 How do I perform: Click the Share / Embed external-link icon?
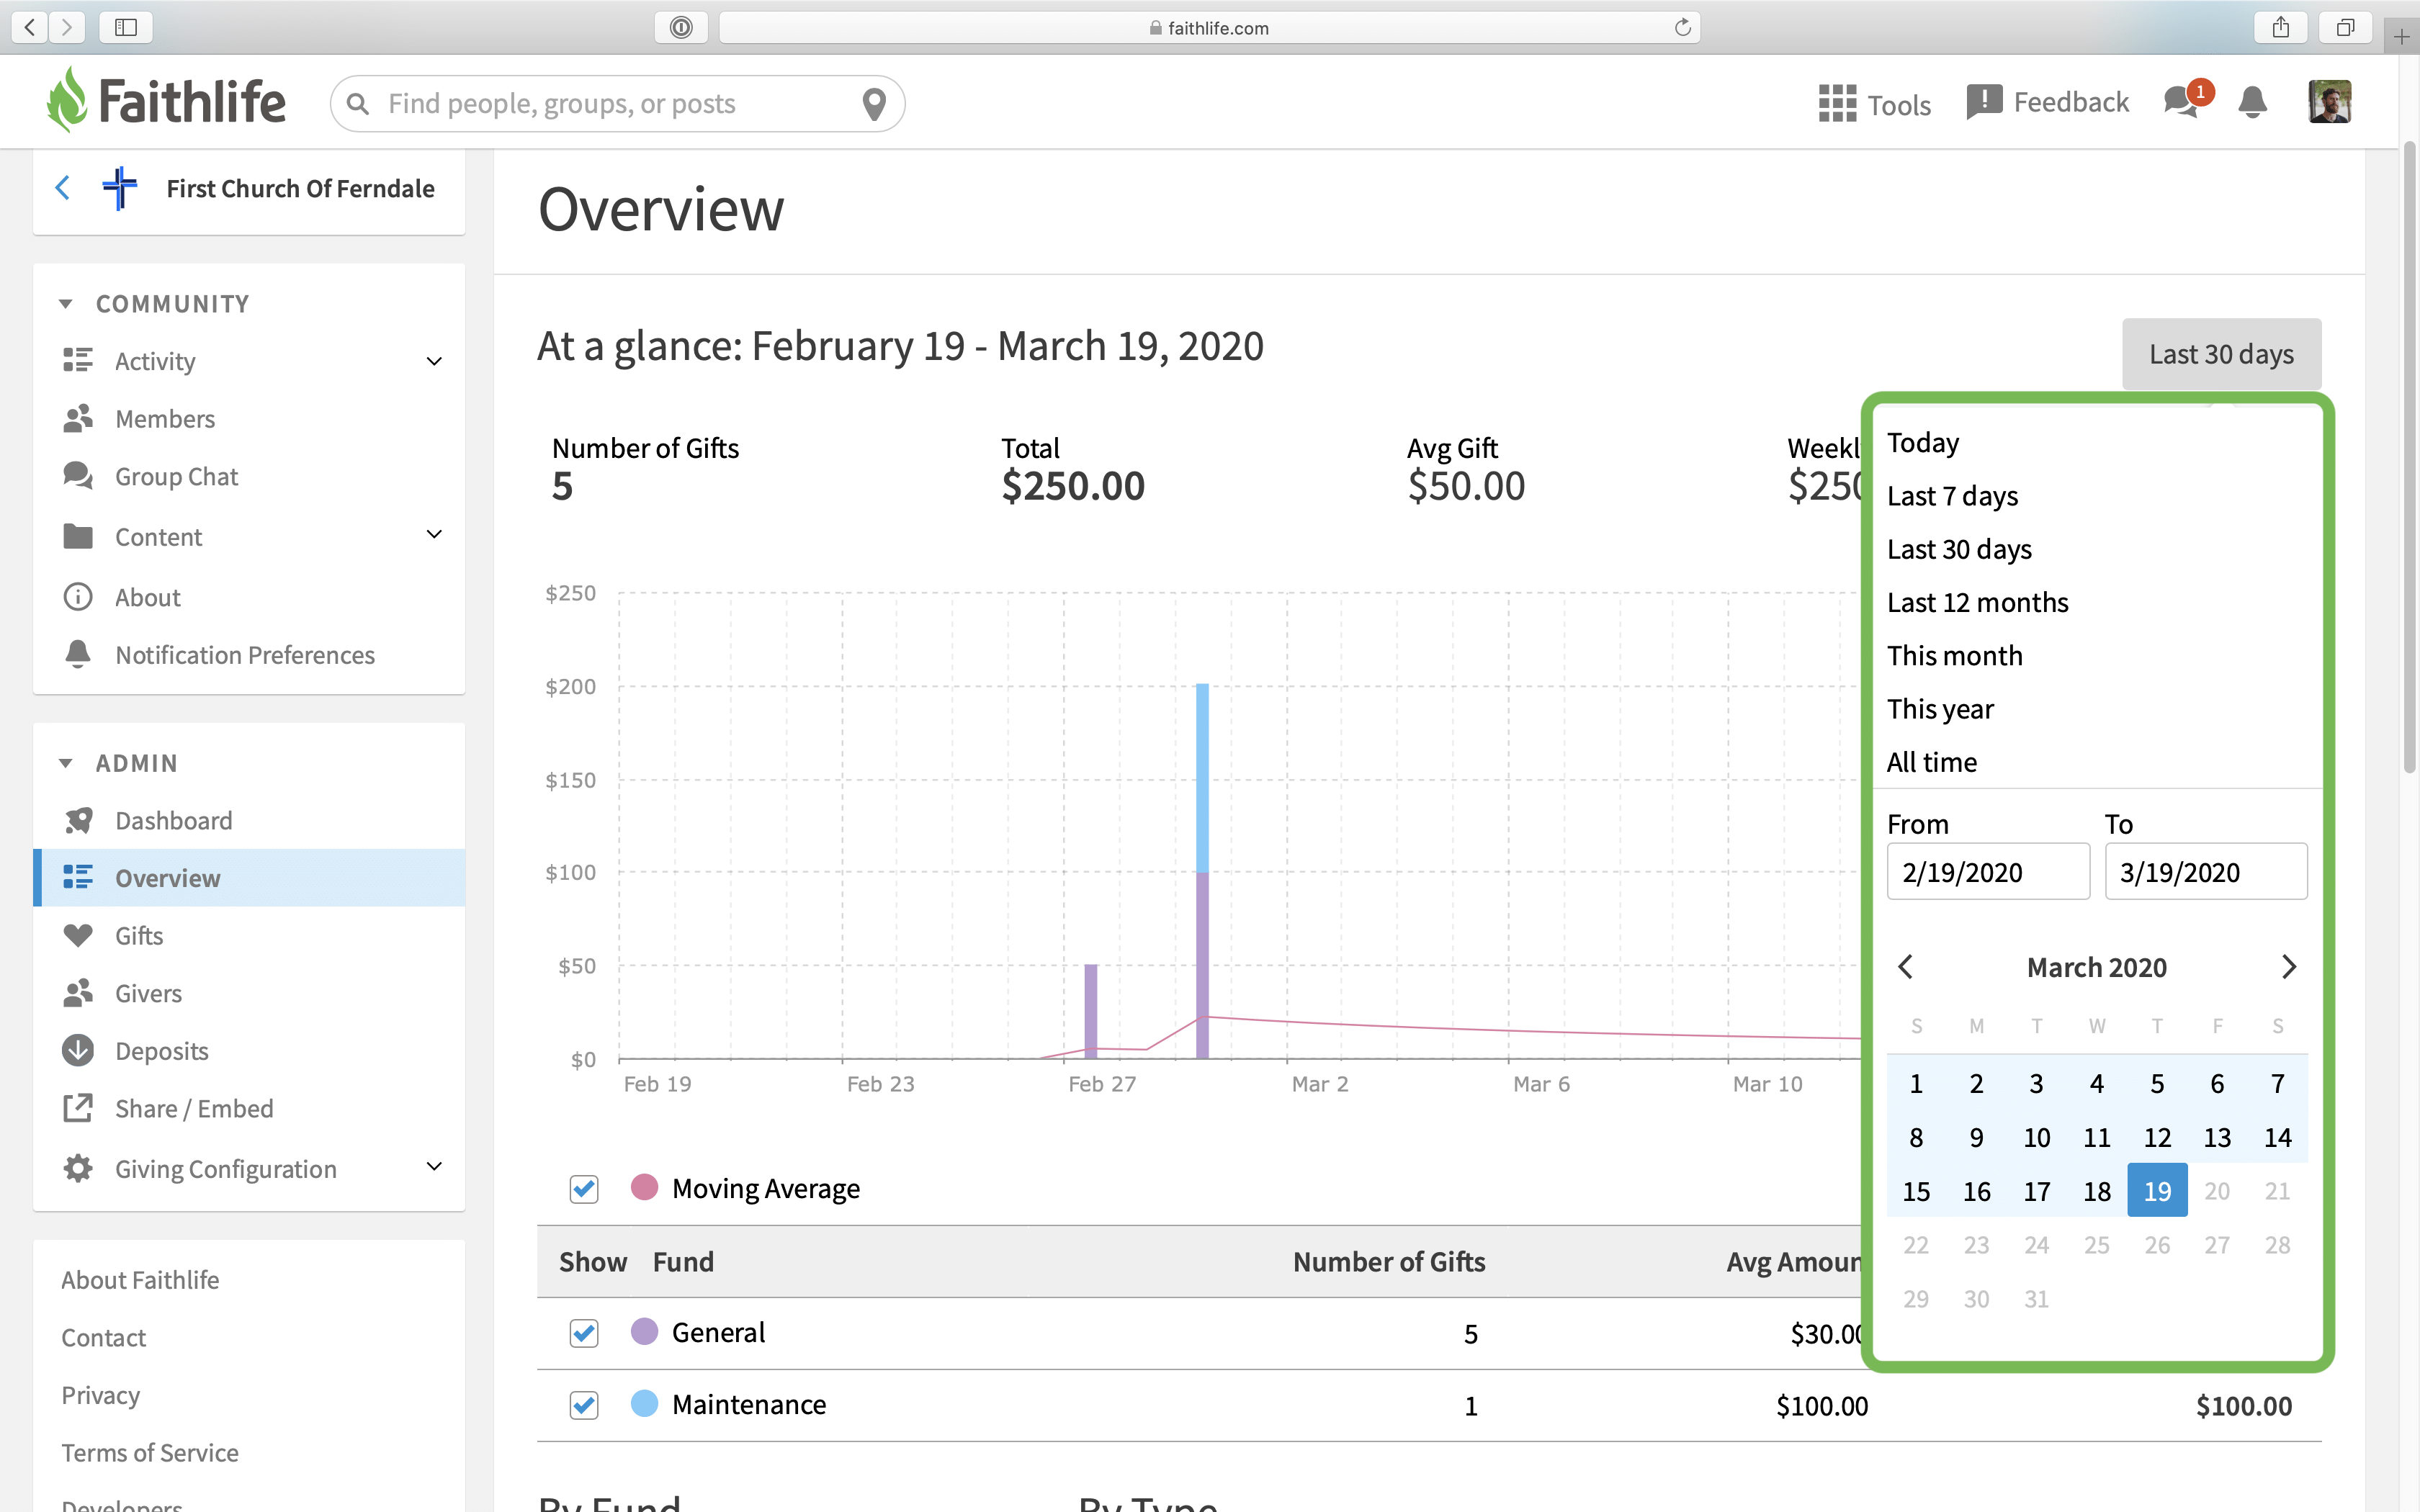point(78,1108)
